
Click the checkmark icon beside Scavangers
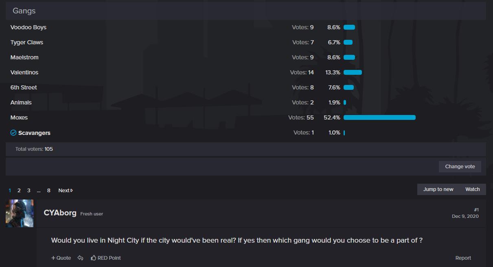(x=13, y=133)
